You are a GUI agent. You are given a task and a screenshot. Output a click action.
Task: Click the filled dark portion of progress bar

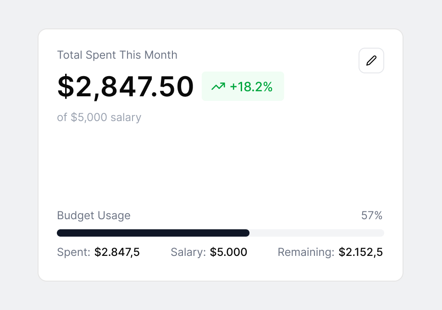(153, 233)
